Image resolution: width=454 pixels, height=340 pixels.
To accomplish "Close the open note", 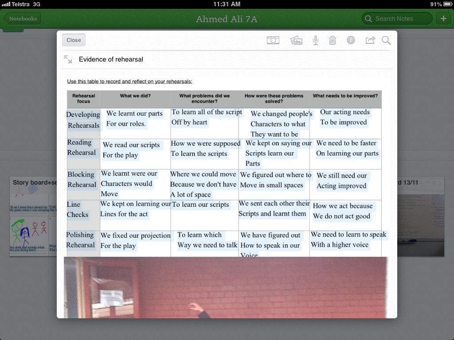I will (74, 40).
